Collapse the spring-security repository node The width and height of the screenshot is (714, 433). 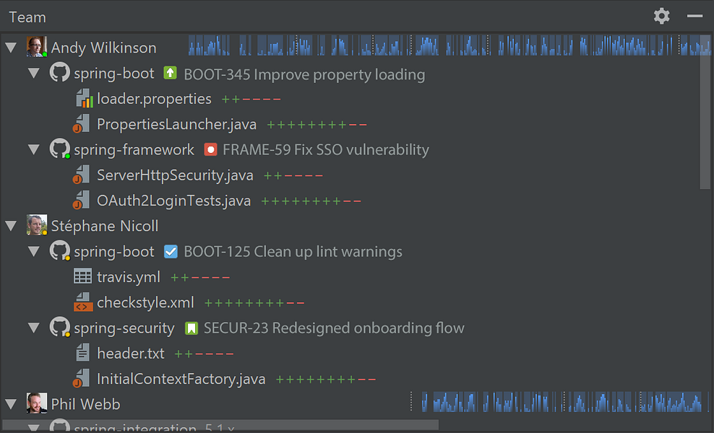34,328
